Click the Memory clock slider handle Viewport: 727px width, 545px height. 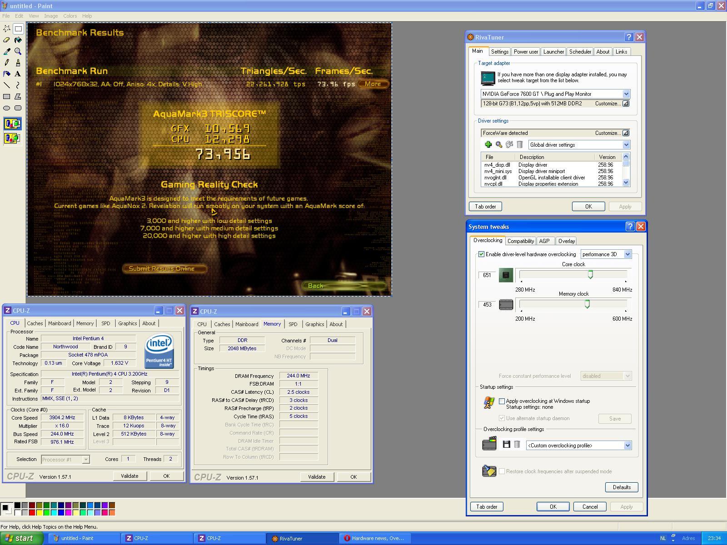coord(587,304)
